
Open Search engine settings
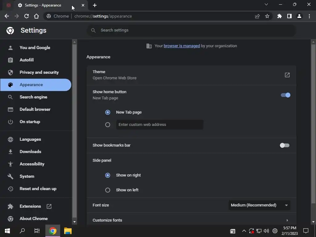(35, 97)
